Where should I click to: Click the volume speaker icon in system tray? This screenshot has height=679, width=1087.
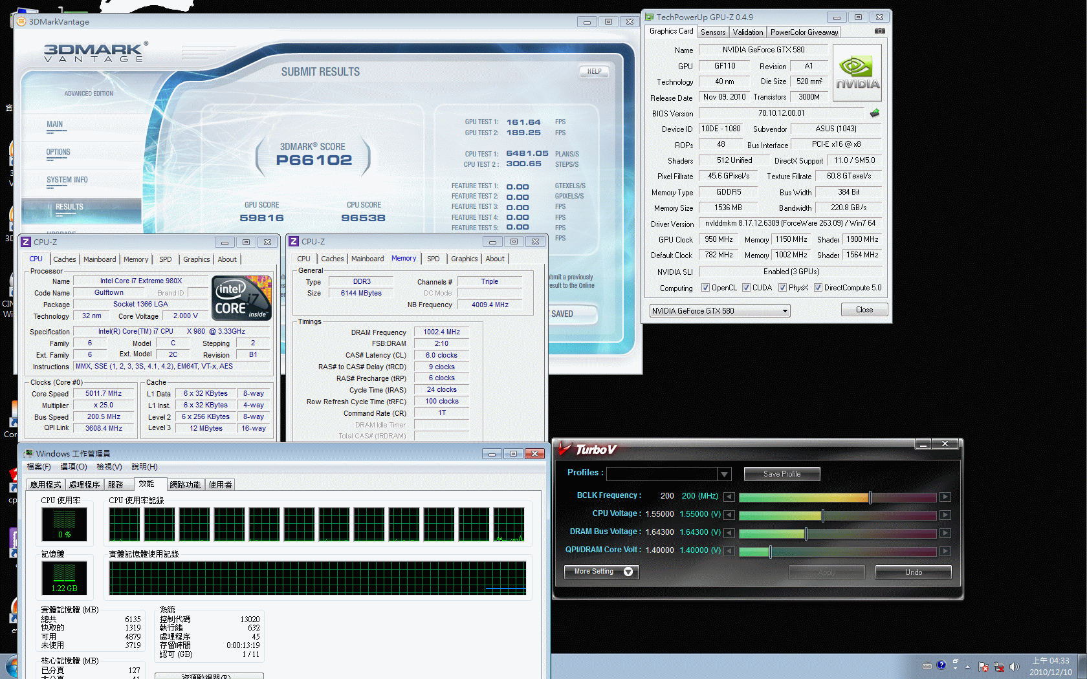pos(1014,667)
